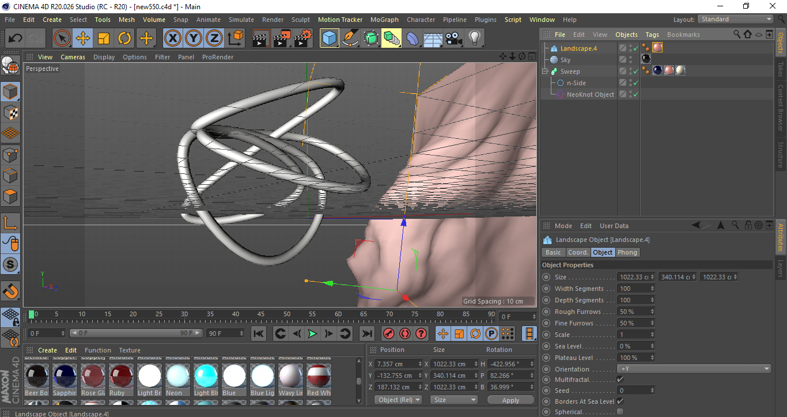
Task: Toggle the X axis lock
Action: (x=172, y=39)
